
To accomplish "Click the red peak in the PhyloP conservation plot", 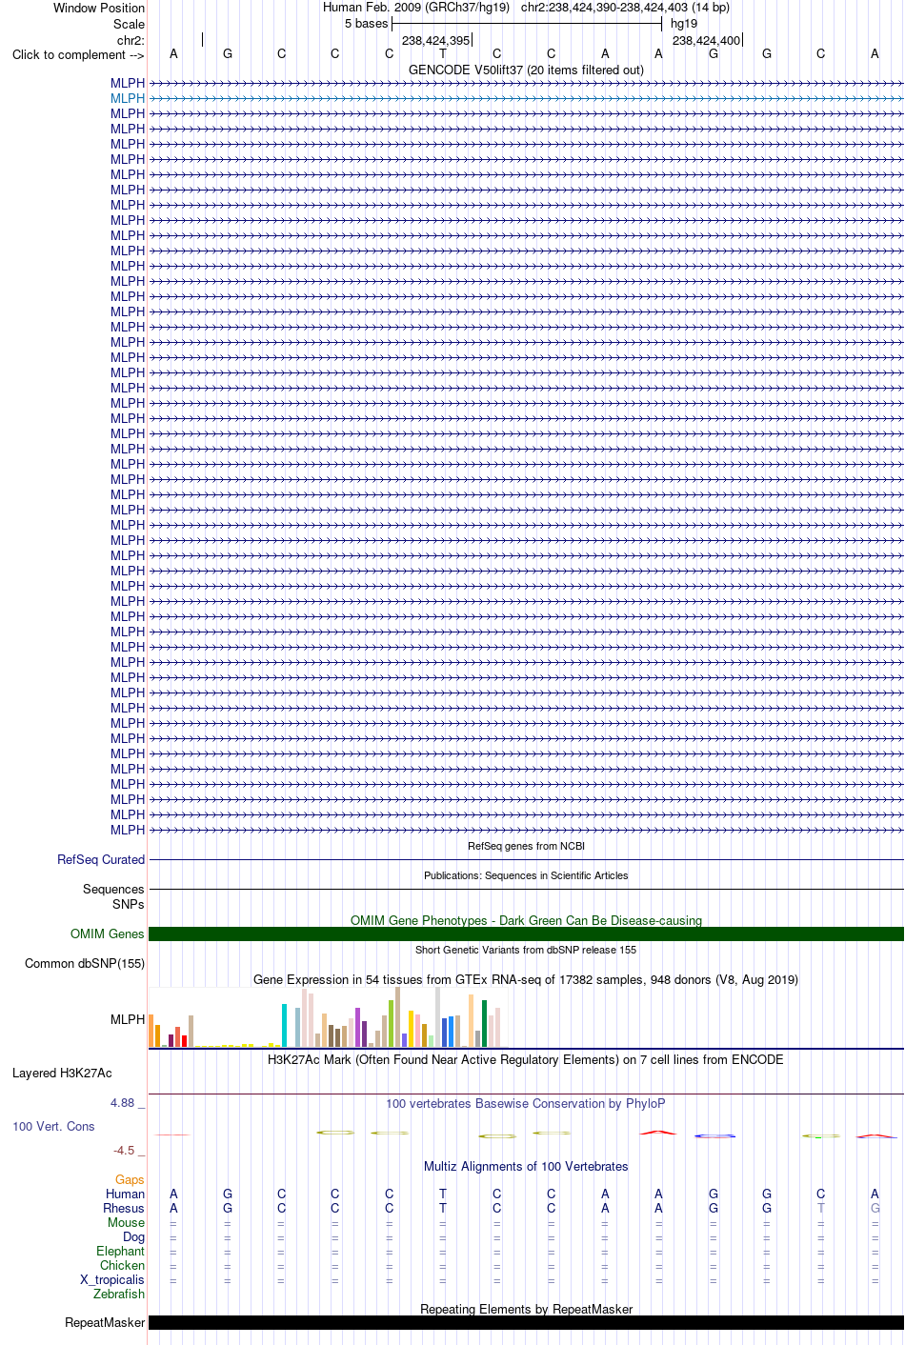I will 658,1132.
